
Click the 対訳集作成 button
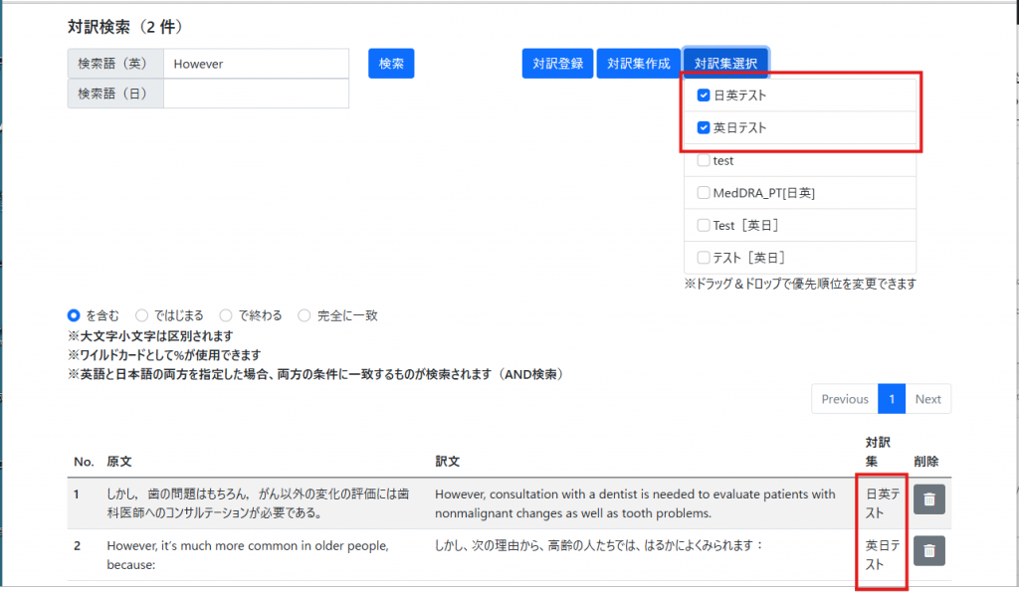pyautogui.click(x=638, y=64)
